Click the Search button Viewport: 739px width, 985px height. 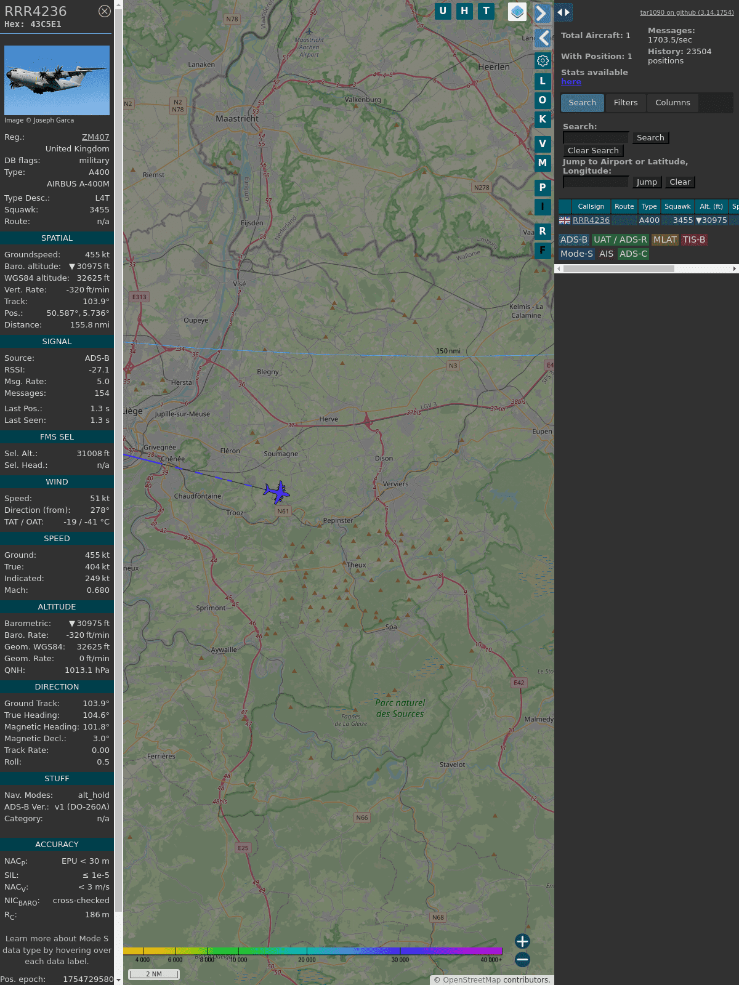point(650,138)
